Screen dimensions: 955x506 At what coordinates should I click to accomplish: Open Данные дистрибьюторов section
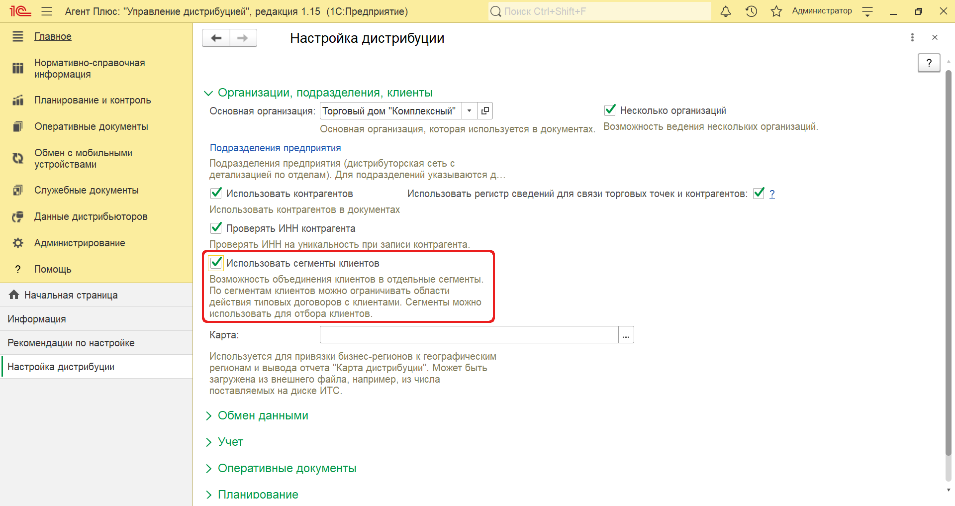click(91, 216)
